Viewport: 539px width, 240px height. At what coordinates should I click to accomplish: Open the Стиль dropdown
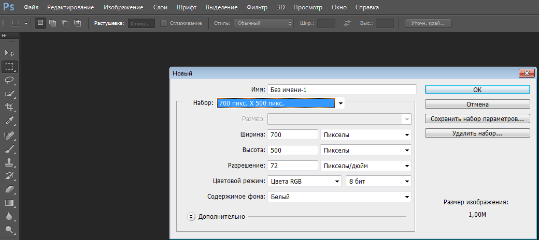point(264,23)
